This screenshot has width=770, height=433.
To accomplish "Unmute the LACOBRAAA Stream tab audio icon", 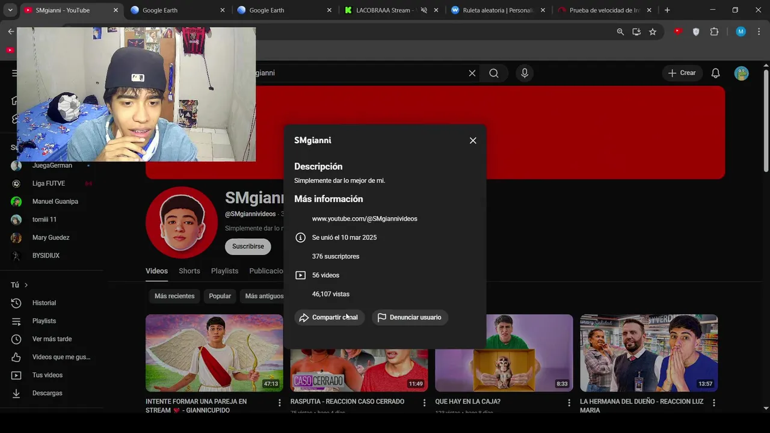I will tap(423, 10).
